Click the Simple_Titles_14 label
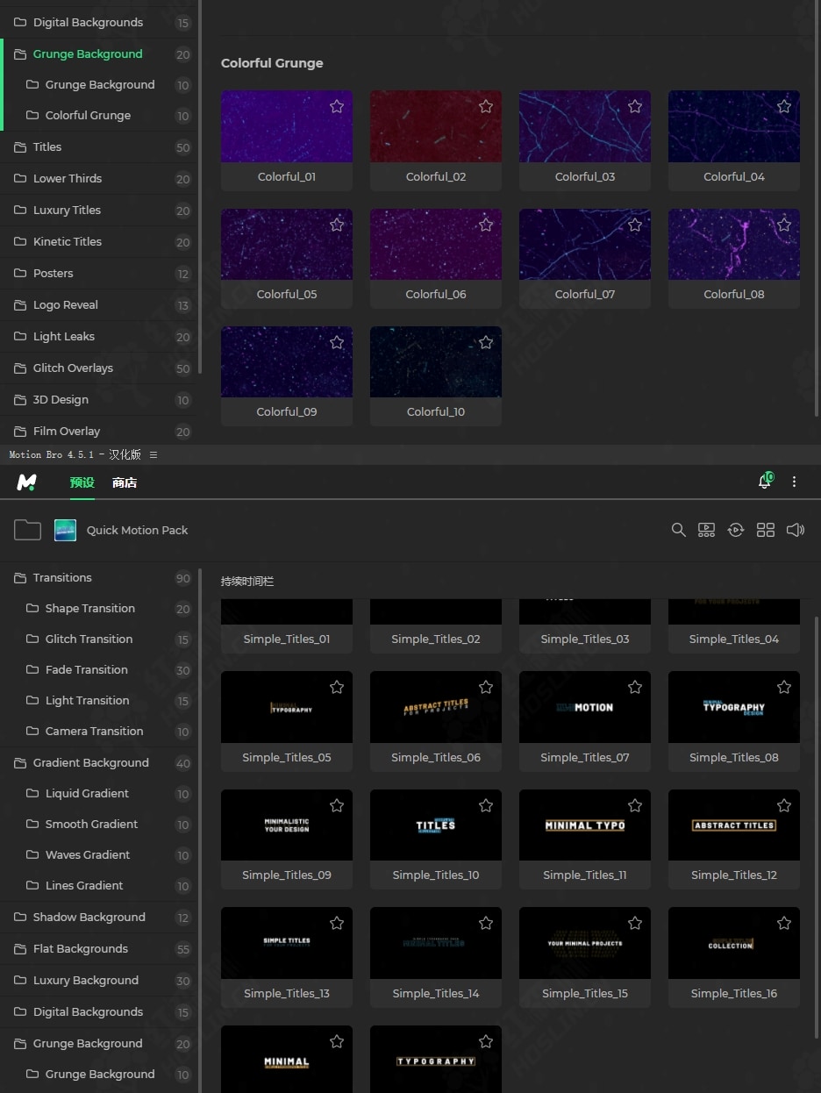Viewport: 821px width, 1093px height. click(436, 993)
